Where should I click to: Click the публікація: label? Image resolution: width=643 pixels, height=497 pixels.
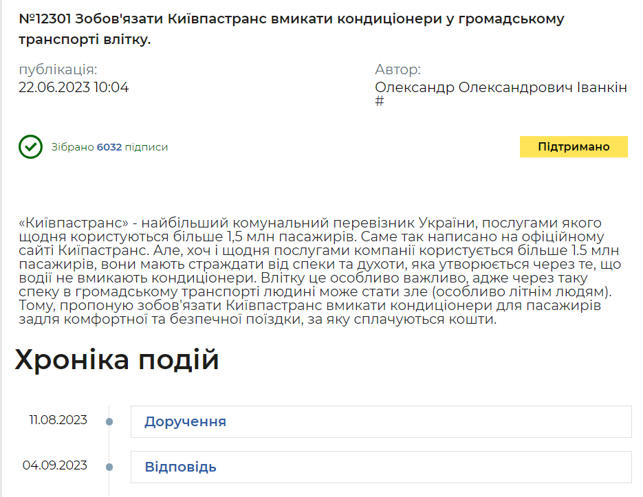click(x=58, y=69)
